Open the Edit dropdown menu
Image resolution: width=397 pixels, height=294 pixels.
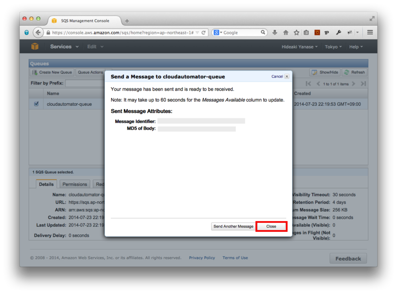click(95, 47)
